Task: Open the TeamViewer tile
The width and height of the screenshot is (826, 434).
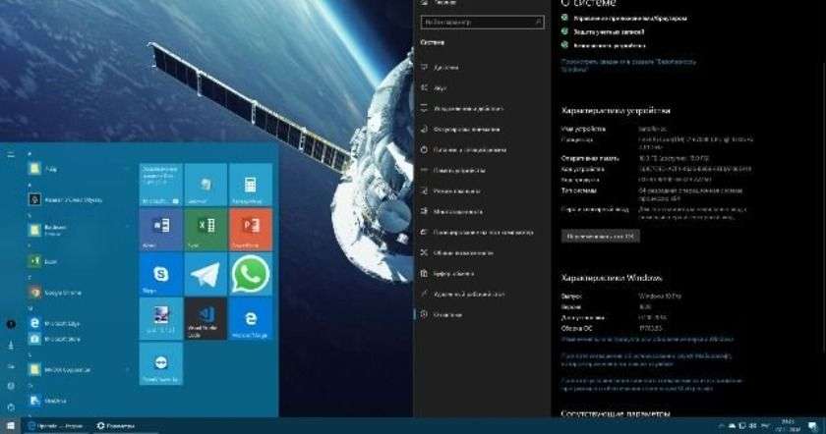Action: [x=159, y=363]
